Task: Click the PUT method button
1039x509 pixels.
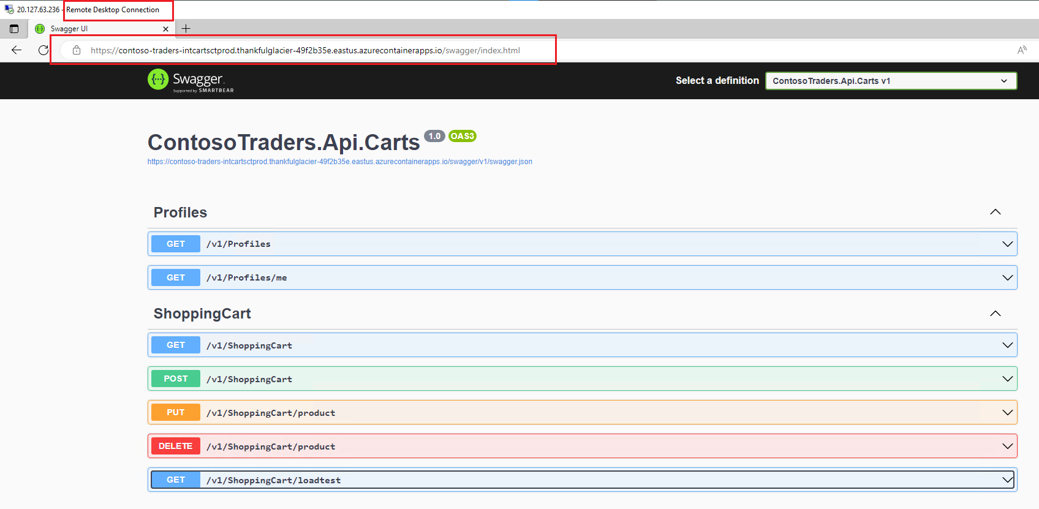Action: click(x=176, y=412)
